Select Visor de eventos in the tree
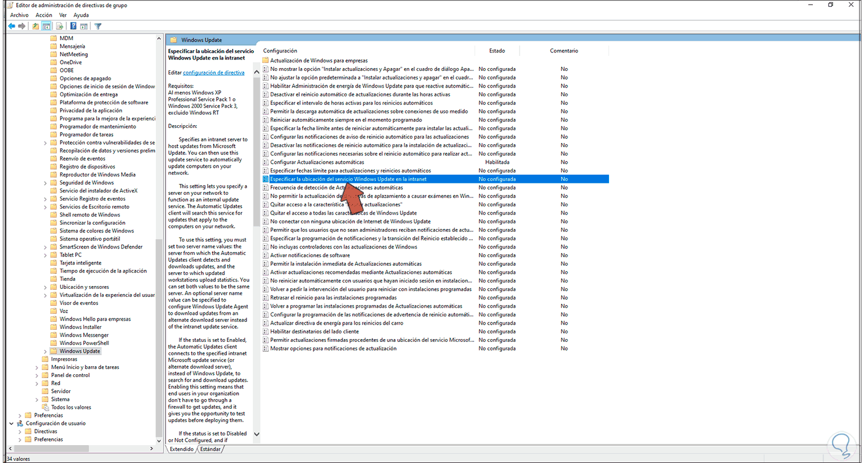This screenshot has width=866, height=463. pyautogui.click(x=79, y=303)
